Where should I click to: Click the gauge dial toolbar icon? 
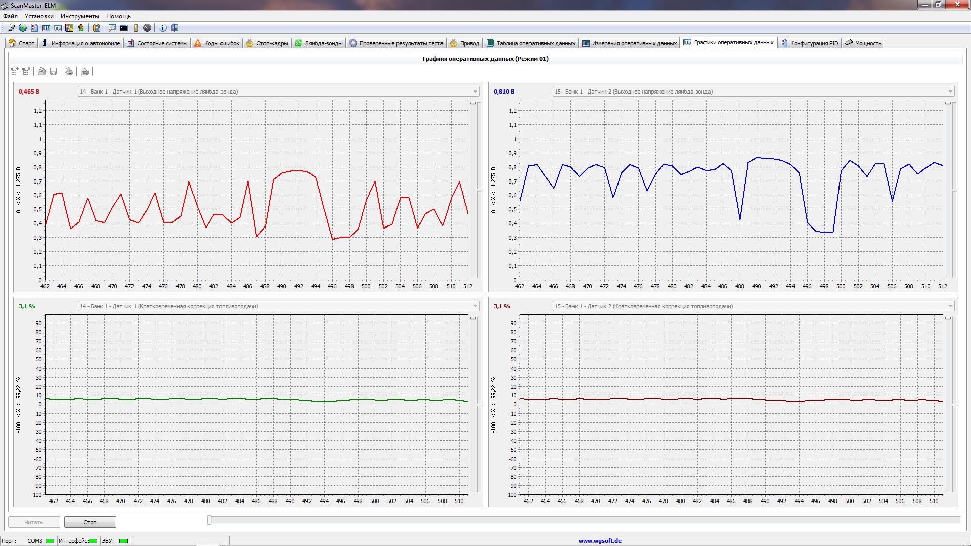[147, 28]
